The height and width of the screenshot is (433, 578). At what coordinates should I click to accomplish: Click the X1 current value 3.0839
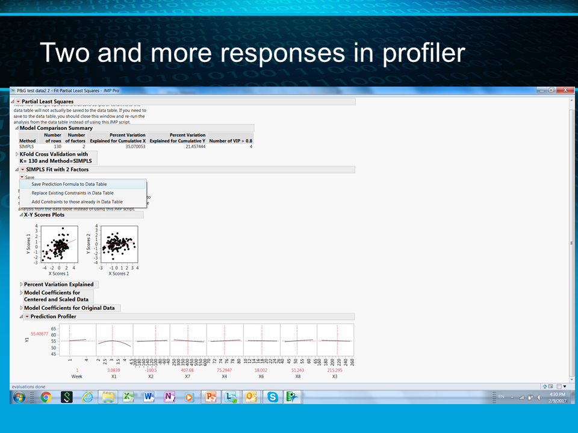tap(114, 370)
